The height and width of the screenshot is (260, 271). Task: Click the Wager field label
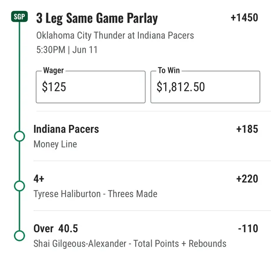pos(53,71)
